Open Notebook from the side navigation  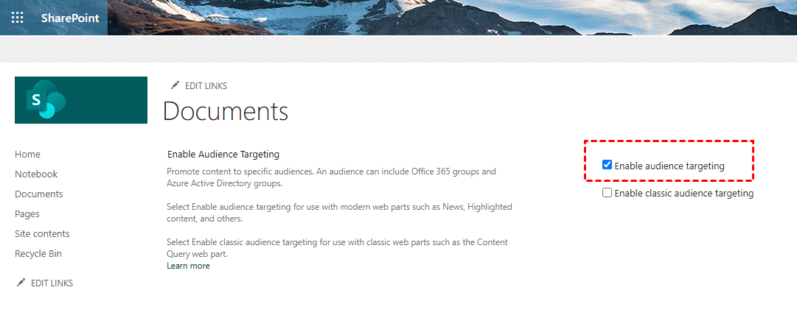coord(36,174)
